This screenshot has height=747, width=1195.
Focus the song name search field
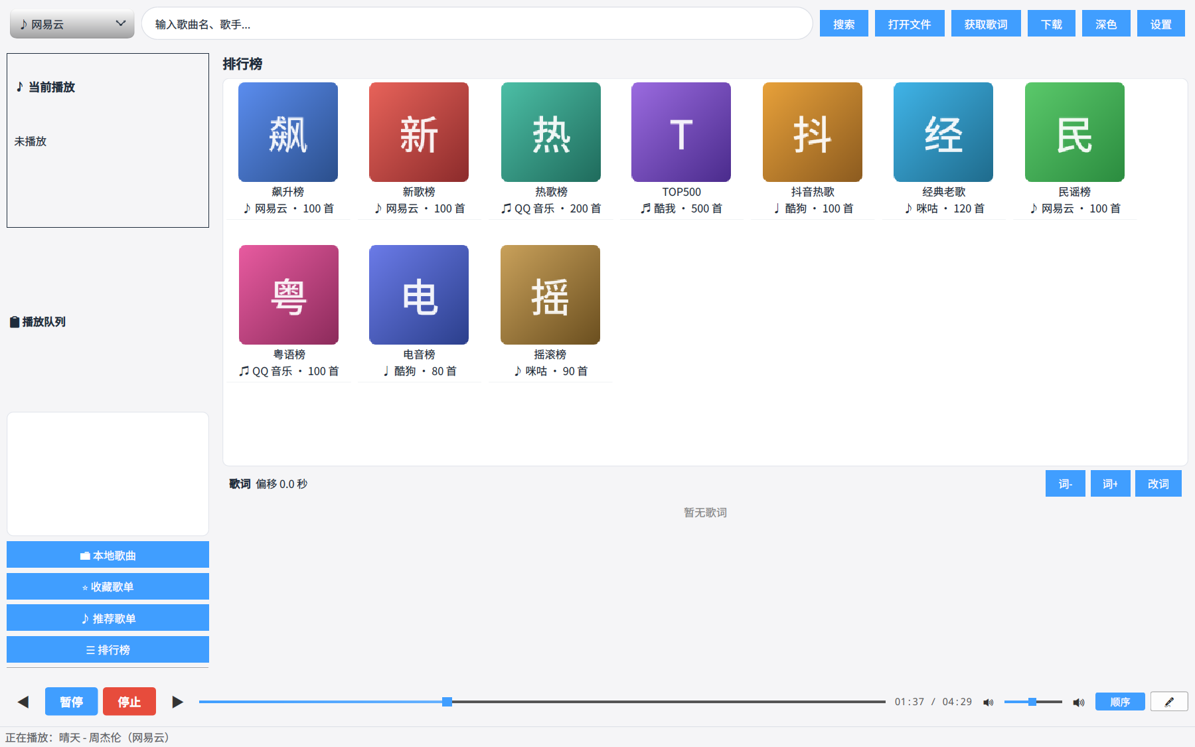pos(477,24)
